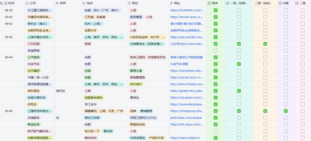
Task: Click the checkbox-type icon beside 一测（性格） header
Action: (227, 3)
